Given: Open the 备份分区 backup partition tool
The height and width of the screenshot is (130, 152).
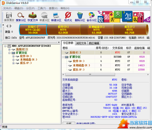Looking at the screenshot, I should coord(92,17).
